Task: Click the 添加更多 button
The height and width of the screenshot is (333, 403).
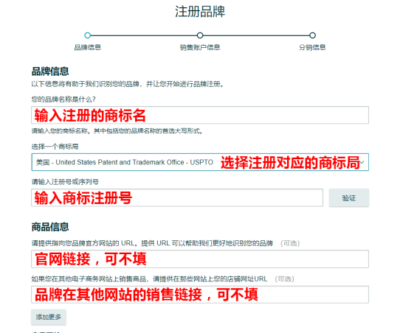Action: pyautogui.click(x=49, y=317)
